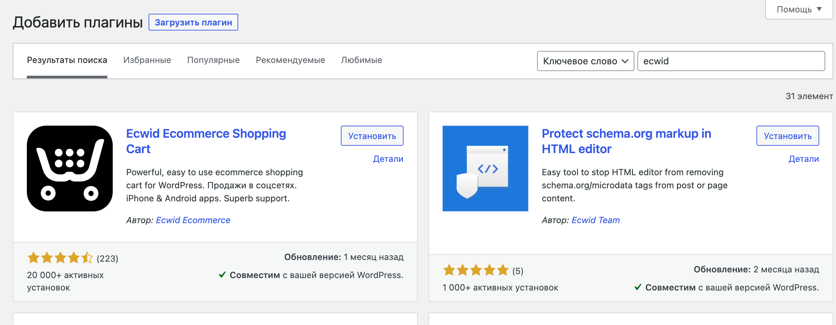836x325 pixels.
Task: Click the Загрузить плагин button
Action: [x=193, y=22]
